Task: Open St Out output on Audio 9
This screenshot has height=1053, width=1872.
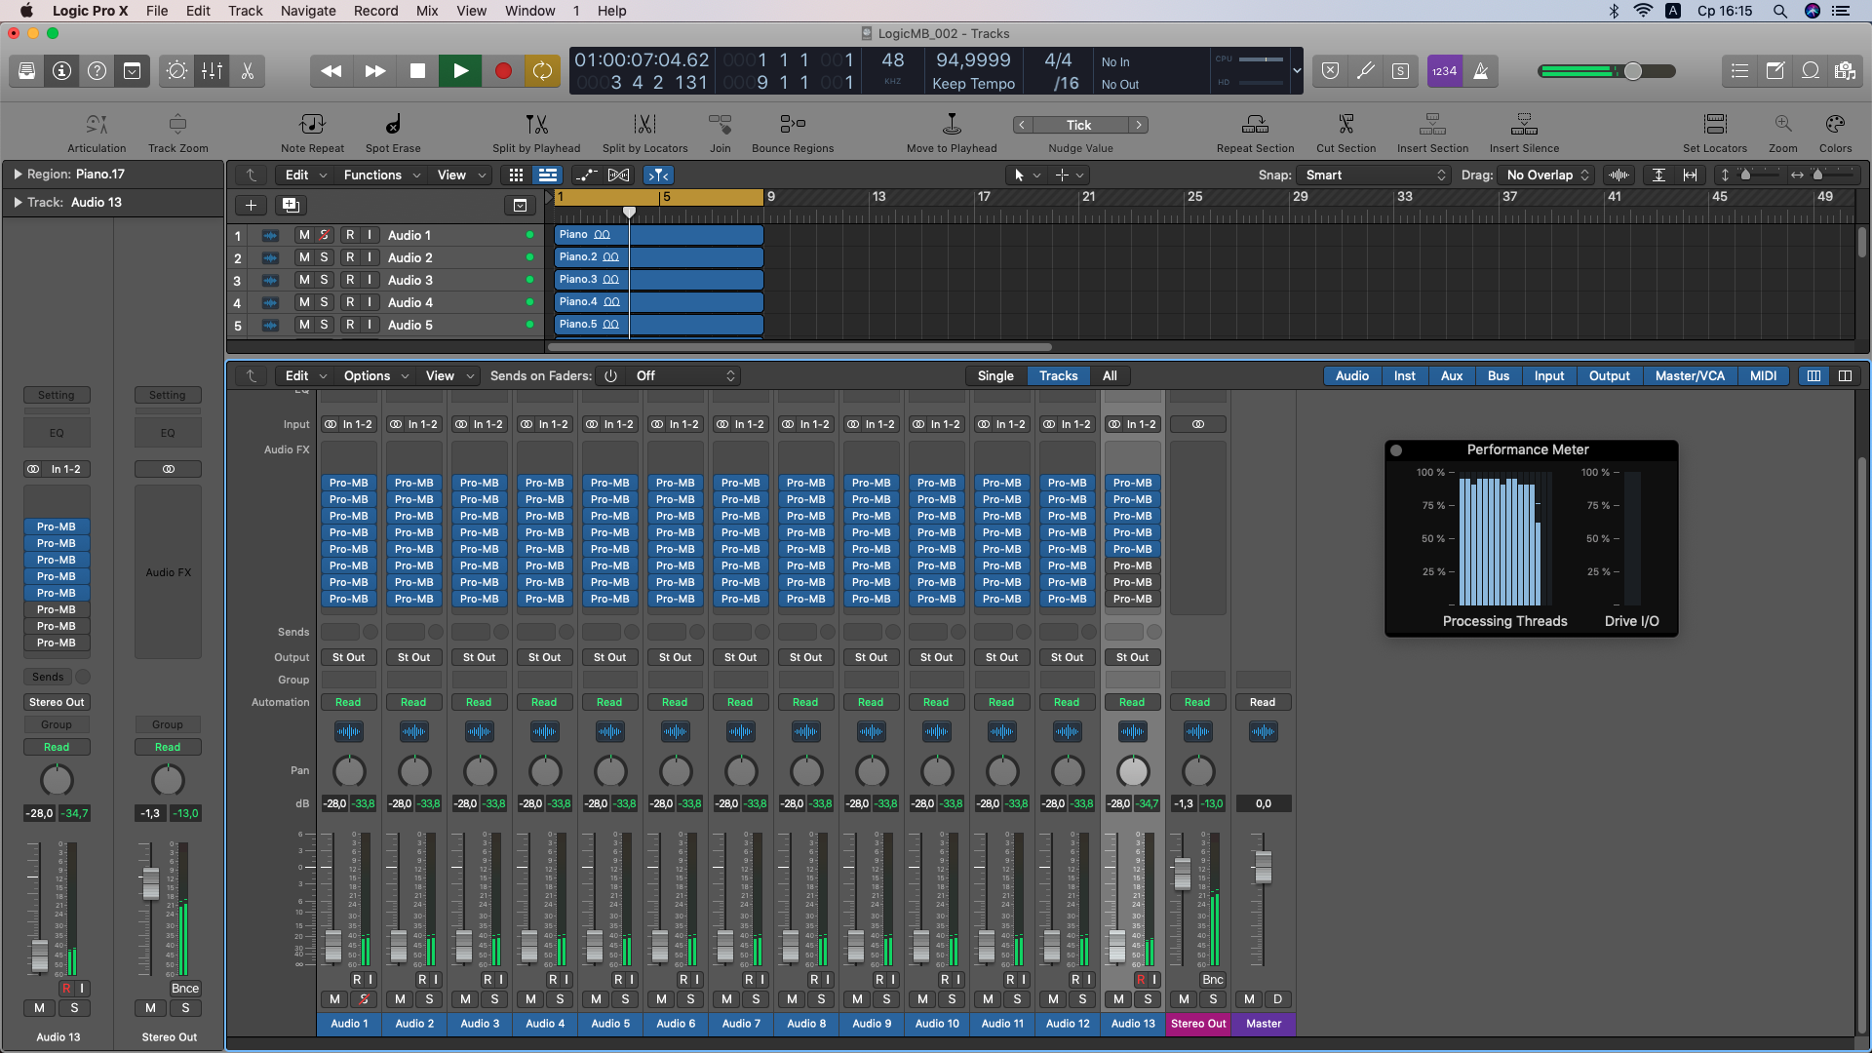Action: click(871, 658)
